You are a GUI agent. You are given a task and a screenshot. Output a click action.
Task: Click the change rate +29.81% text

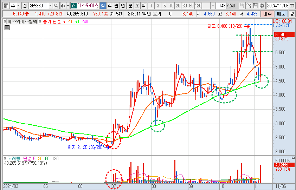point(55,14)
